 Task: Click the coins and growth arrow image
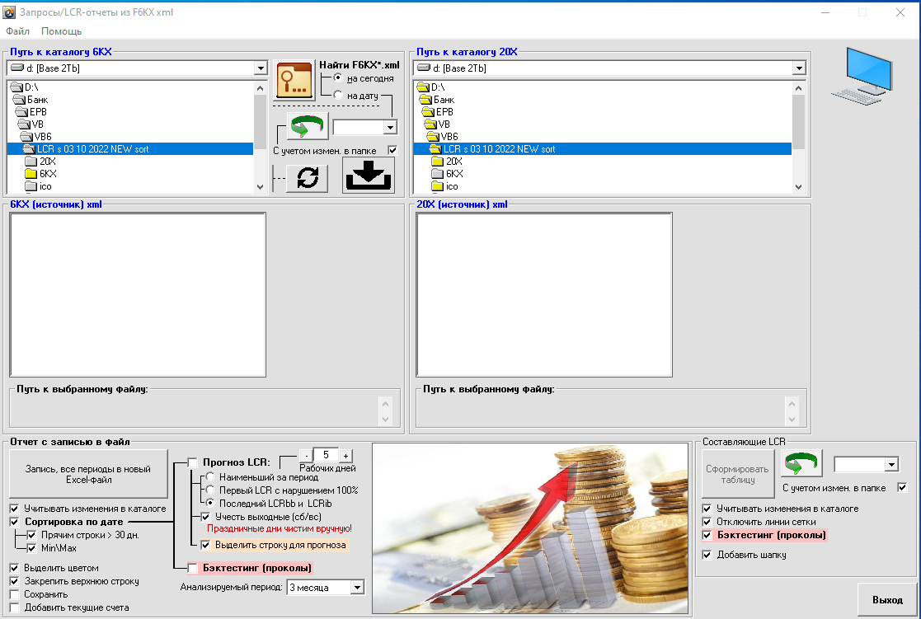(530, 528)
